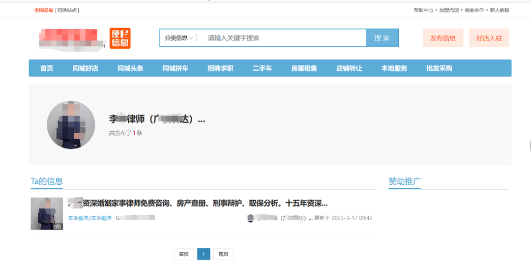Click the 新人教程 link
This screenshot has width=531, height=265.
click(x=499, y=10)
